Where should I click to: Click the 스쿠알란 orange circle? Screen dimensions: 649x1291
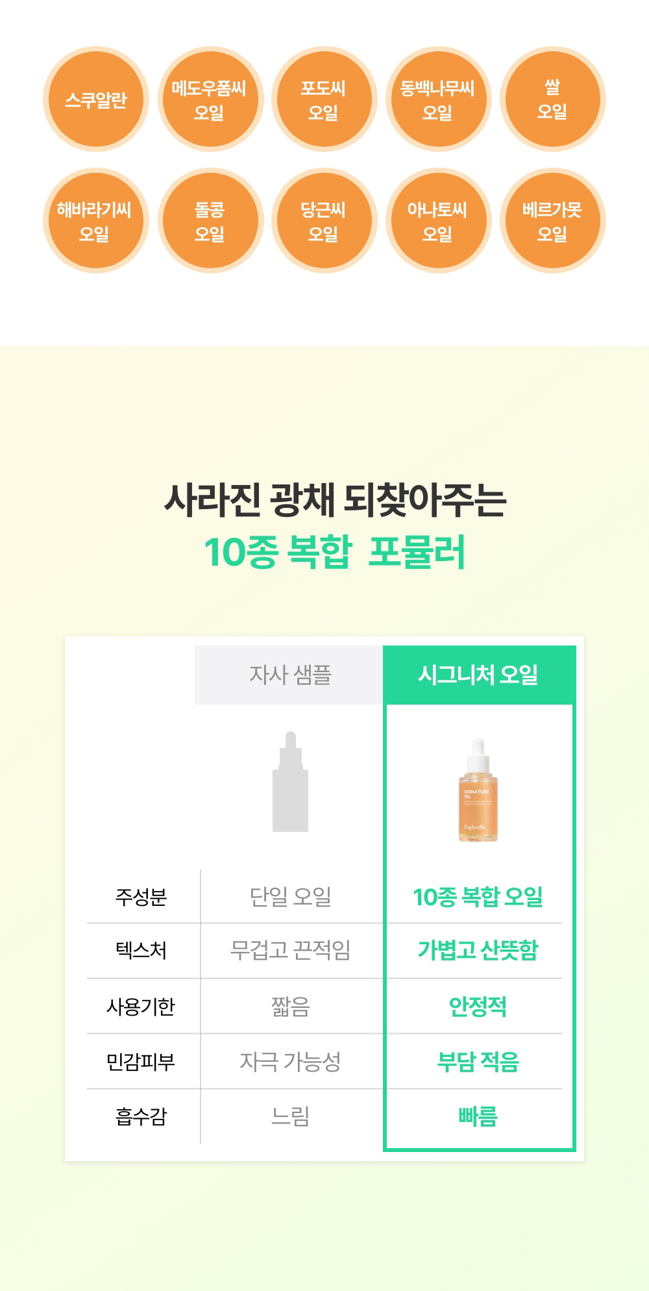96,99
